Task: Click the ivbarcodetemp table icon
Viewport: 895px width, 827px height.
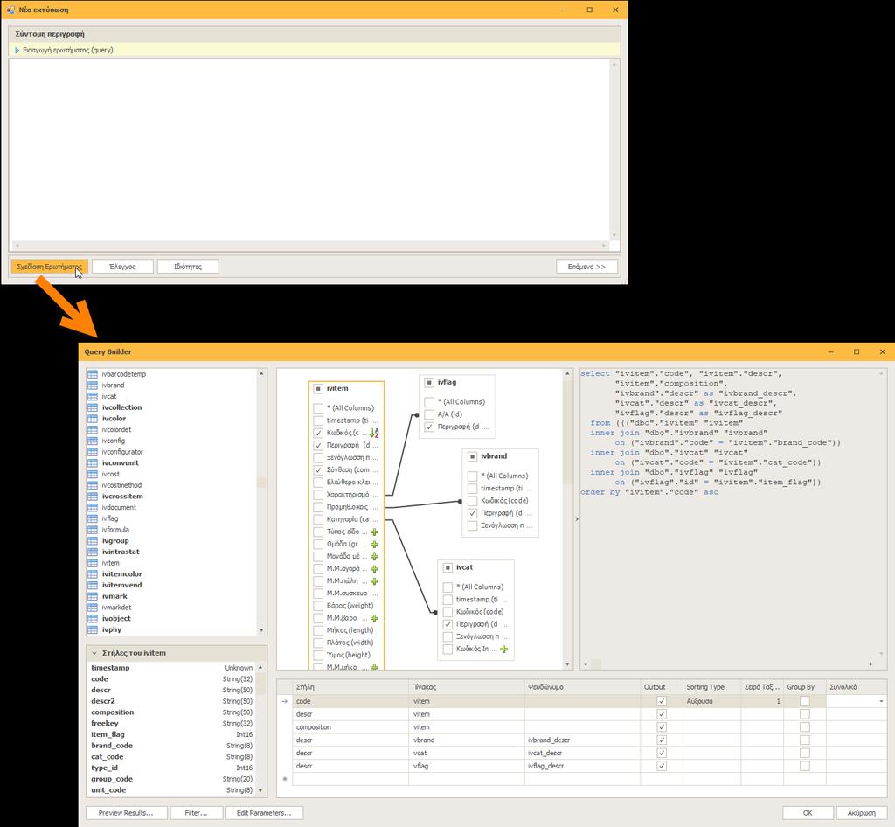Action: [x=93, y=374]
